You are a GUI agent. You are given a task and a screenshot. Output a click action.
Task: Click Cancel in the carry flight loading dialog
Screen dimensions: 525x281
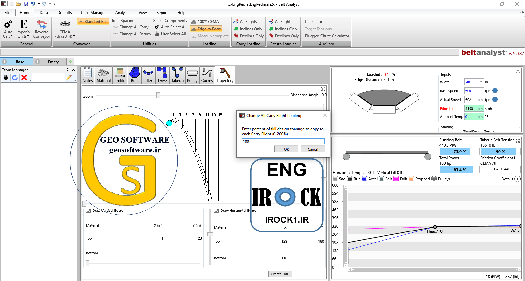313,149
